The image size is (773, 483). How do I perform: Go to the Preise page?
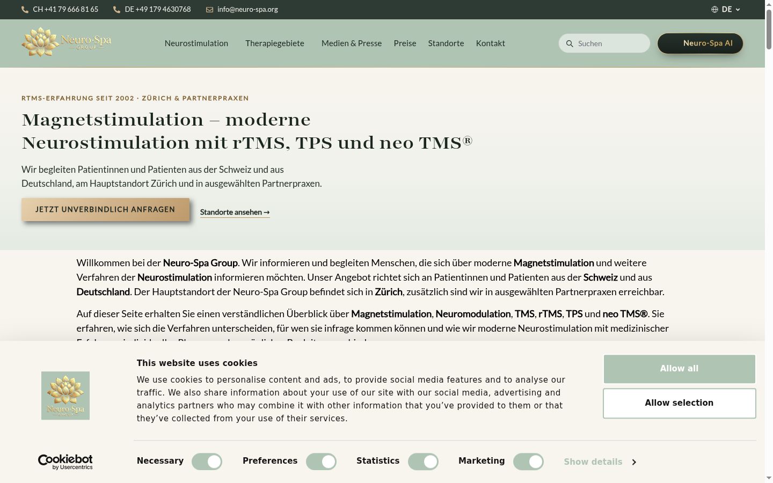coord(405,43)
